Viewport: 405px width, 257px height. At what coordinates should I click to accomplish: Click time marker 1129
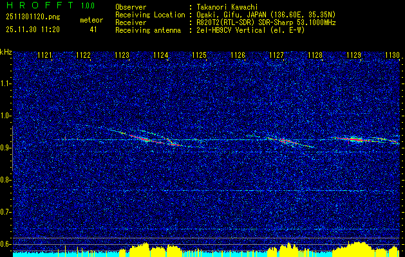(353, 55)
